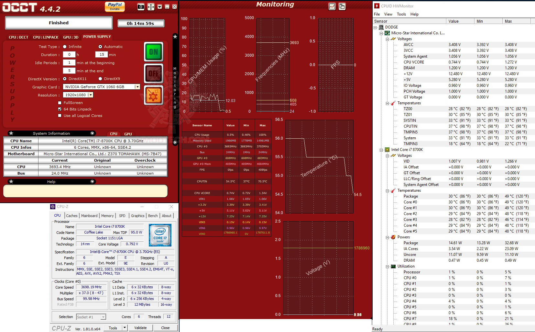
Task: Open the Mainboard tab in CPU-Z
Action: tap(89, 216)
